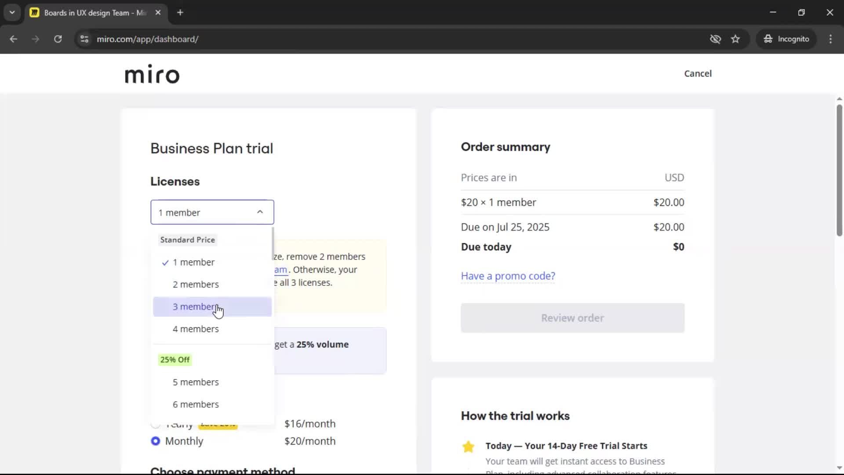Bookmark this page with the star
The width and height of the screenshot is (844, 475).
tap(735, 39)
